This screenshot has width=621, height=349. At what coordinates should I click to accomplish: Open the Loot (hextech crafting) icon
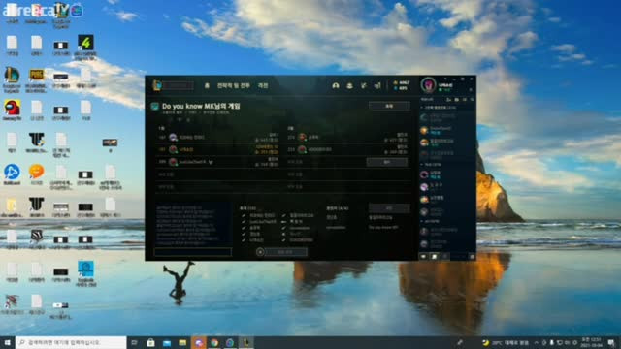point(364,85)
